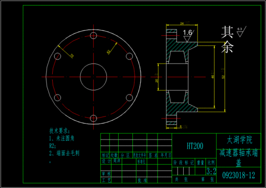Viewport: 266px width, 188px height.
Task: Select the 70 dimension in the circular view
Action: point(72,56)
